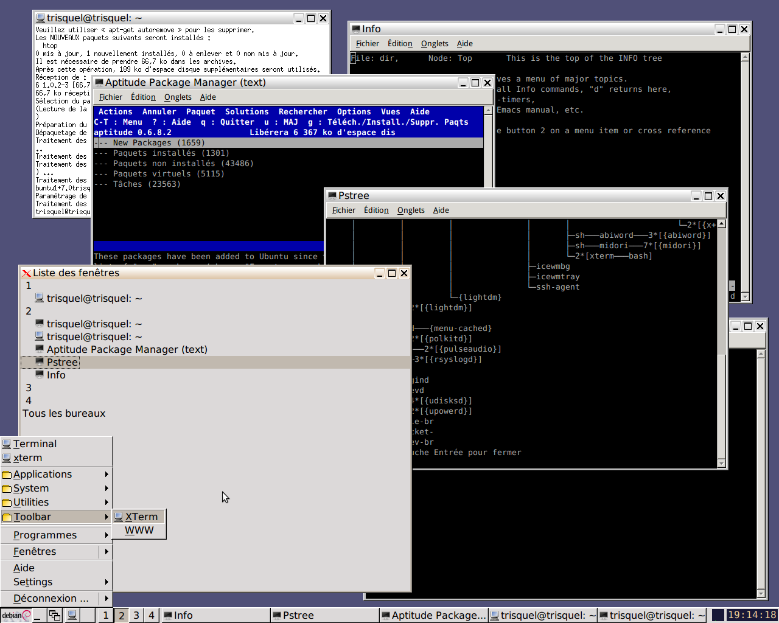Open Aide menu in Info window
This screenshot has width=779, height=623.
[x=465, y=43]
